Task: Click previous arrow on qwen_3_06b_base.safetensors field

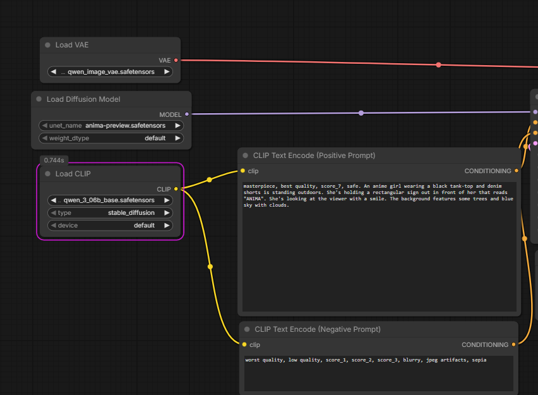Action: click(54, 200)
